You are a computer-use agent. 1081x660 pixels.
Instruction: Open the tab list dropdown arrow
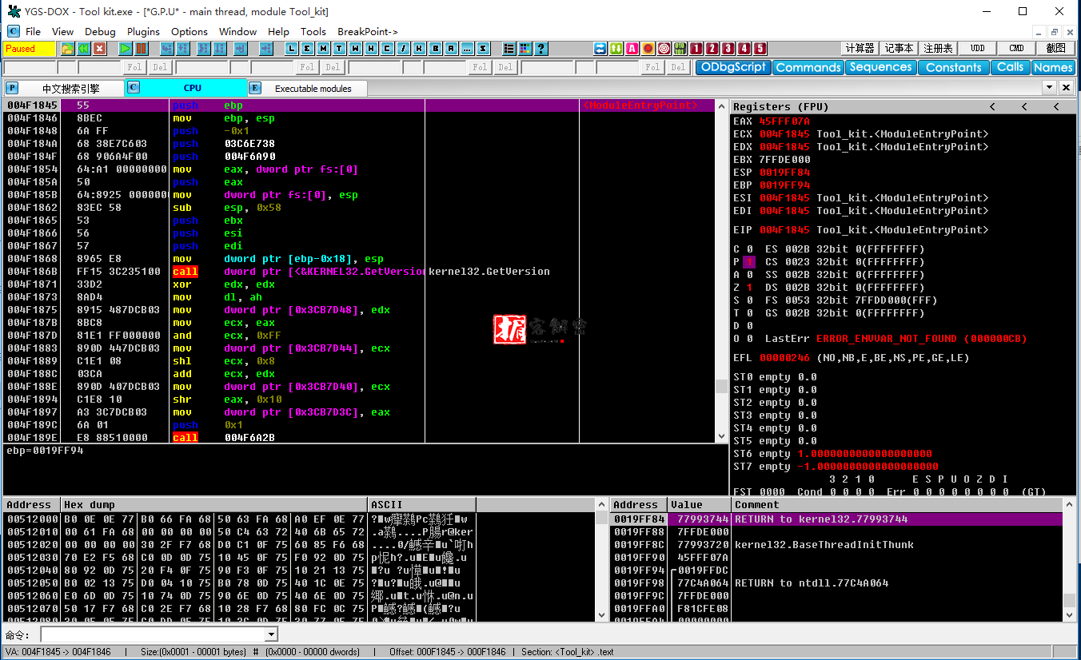(1051, 87)
